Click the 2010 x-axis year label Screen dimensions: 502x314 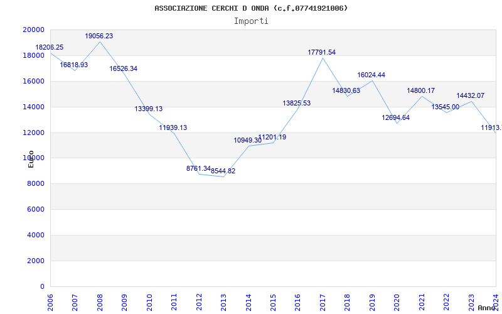click(149, 302)
